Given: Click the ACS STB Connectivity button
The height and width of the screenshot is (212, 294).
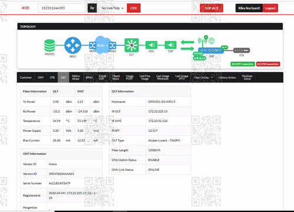Looking at the screenshot, I should point(268,64).
